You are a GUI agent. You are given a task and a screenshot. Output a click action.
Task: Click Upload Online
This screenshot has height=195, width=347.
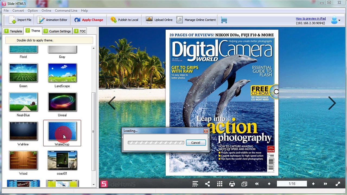point(159,20)
